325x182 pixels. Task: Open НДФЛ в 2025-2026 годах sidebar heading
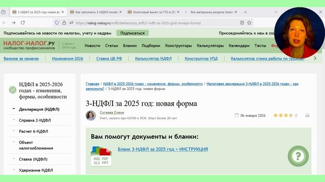[x=43, y=90]
